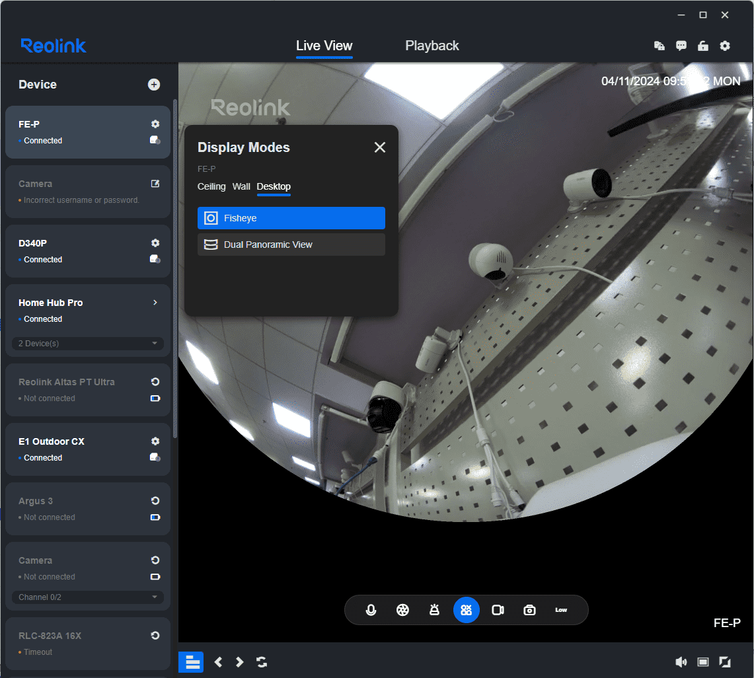The width and height of the screenshot is (754, 678).
Task: Retry connection for the RLC-823A 16X camera
Action: (155, 636)
